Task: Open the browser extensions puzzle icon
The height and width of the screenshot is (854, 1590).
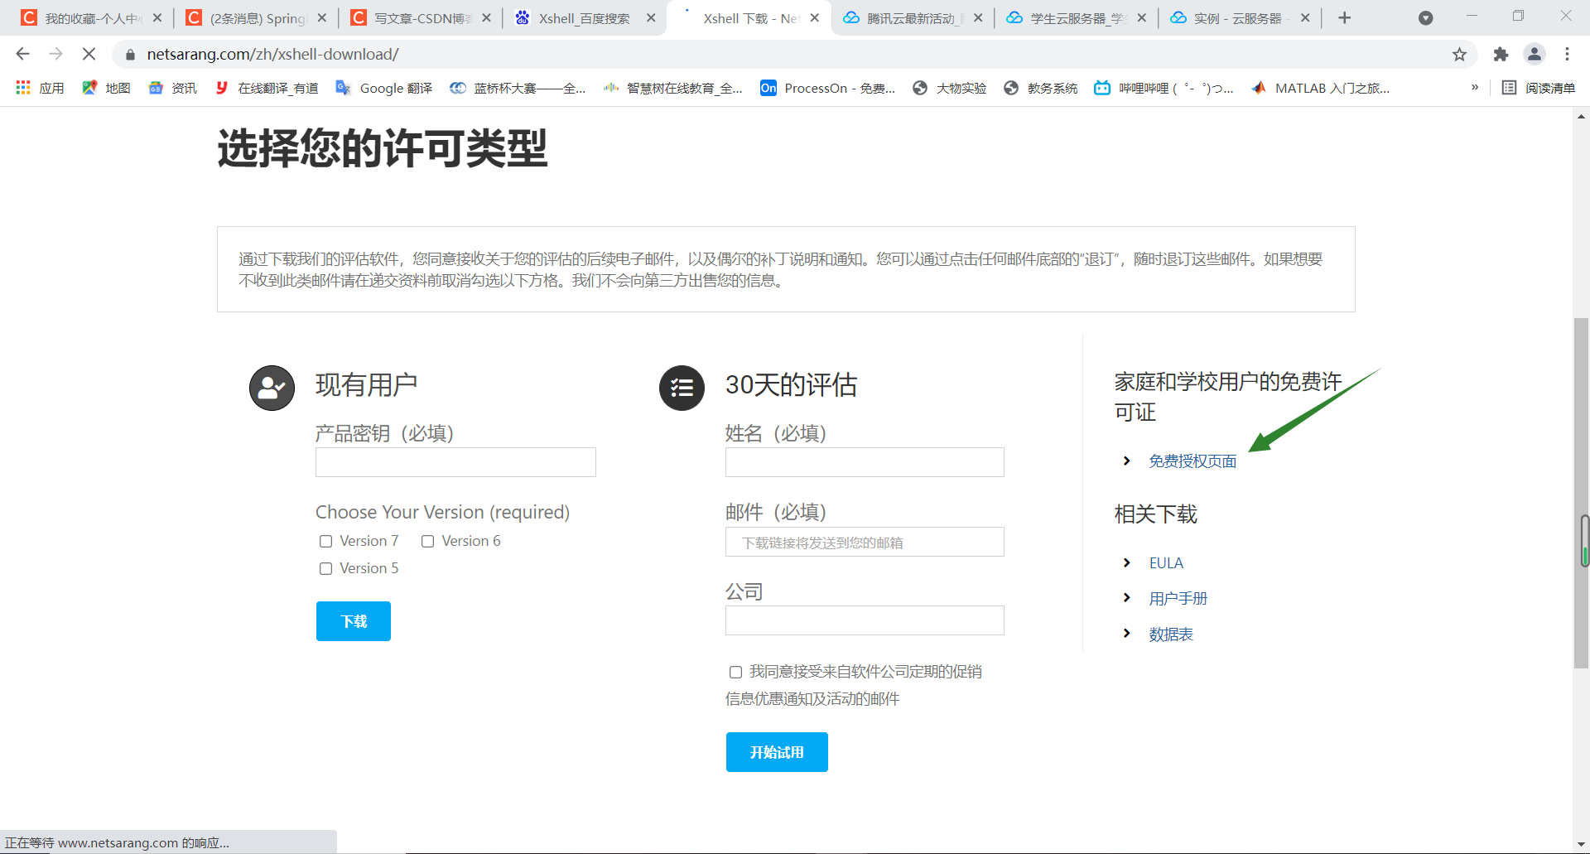Action: click(1501, 54)
